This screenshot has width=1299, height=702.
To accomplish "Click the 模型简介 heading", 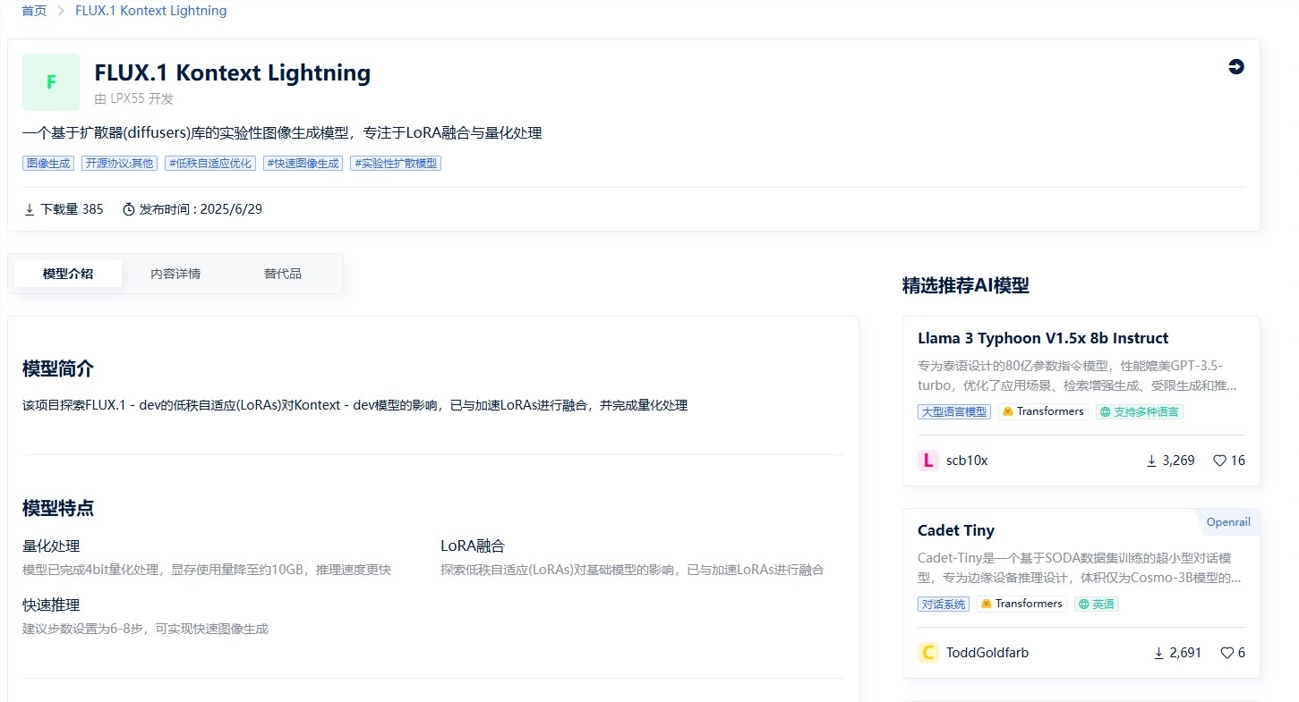I will (x=58, y=368).
